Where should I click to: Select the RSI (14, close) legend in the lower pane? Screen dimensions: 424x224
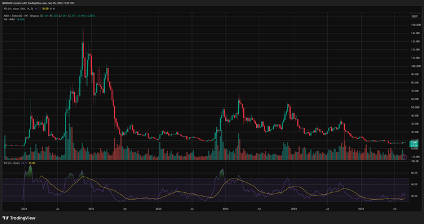coord(12,163)
